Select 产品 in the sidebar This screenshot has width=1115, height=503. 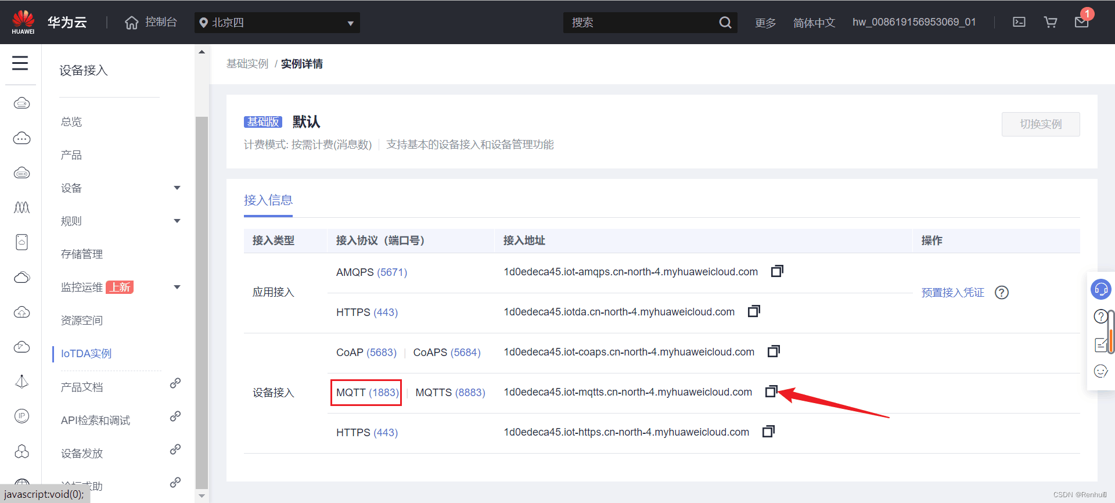pyautogui.click(x=71, y=155)
